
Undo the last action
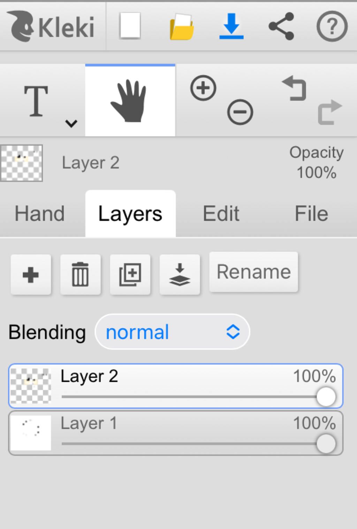coord(295,89)
